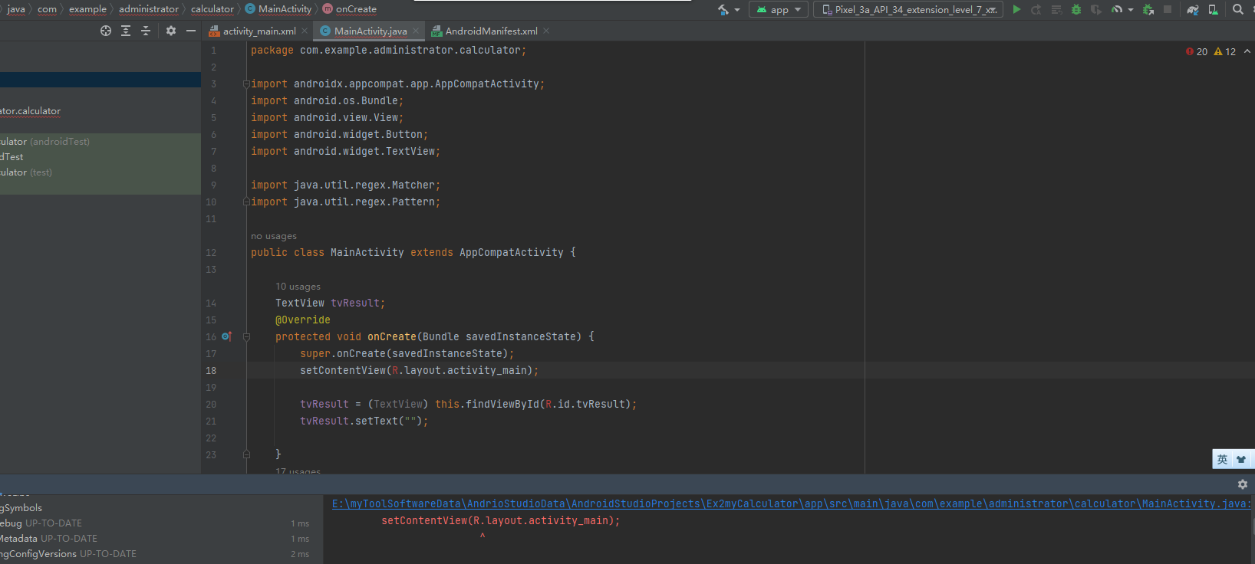
Task: Click Select Opened File target icon
Action: (x=106, y=31)
